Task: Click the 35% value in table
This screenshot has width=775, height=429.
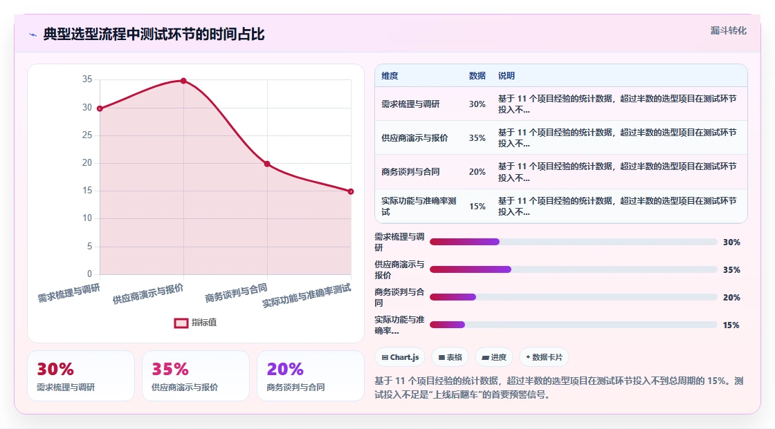Action: click(477, 138)
